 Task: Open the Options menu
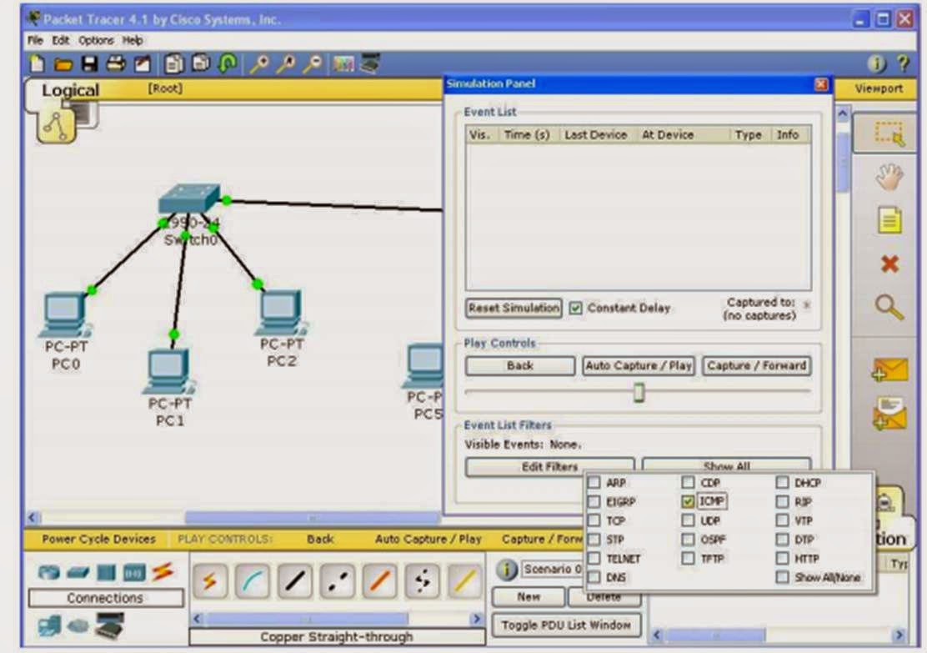coord(97,39)
